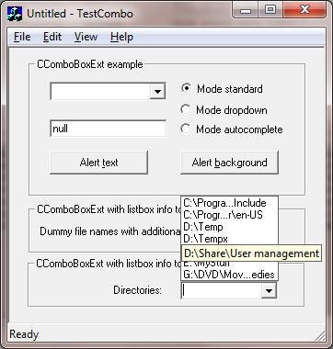
Task: Open the Edit menu
Action: [52, 37]
